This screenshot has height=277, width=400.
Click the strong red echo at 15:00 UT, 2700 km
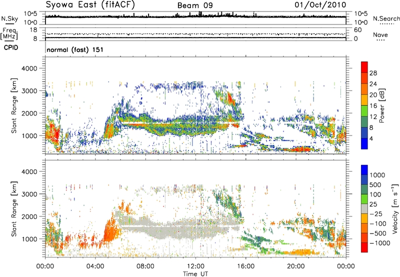[x=230, y=98]
